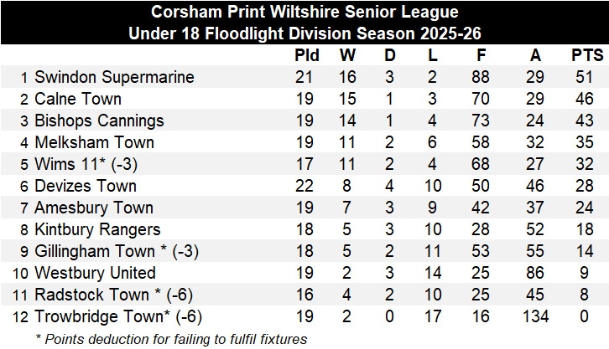The image size is (609, 349).
Task: Click Trowbridge Town's 134 goals against value
Action: [535, 316]
